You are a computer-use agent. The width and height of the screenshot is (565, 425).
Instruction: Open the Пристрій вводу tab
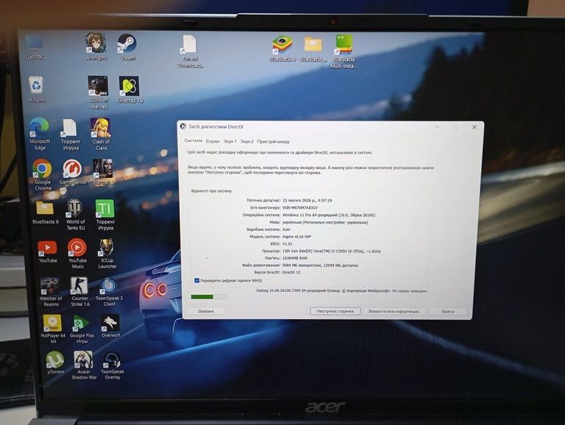point(273,142)
